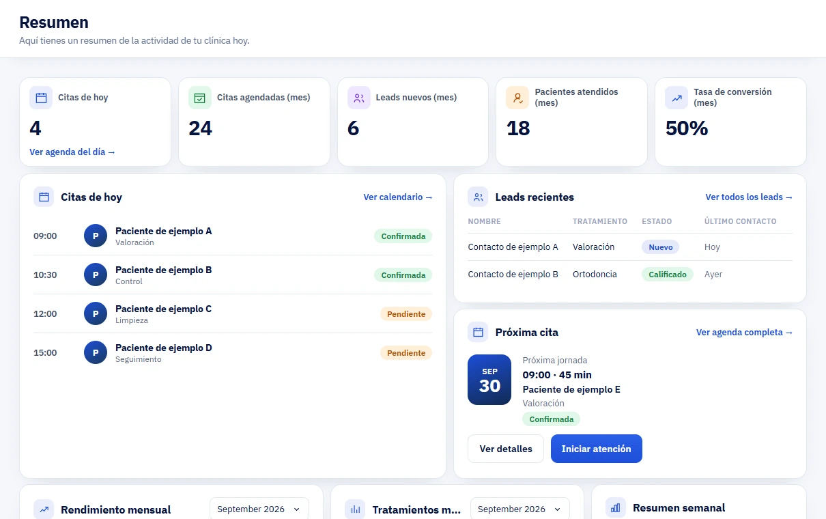Click Pendiente badge for Paciente de ejemplo C
The image size is (826, 519).
pos(406,314)
